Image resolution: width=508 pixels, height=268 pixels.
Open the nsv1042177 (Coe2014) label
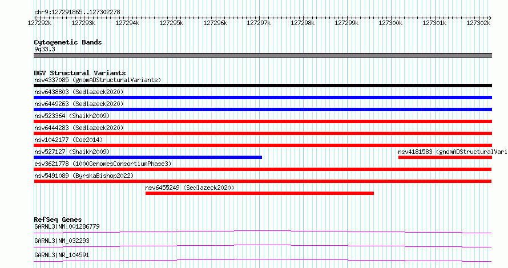pyautogui.click(x=68, y=140)
